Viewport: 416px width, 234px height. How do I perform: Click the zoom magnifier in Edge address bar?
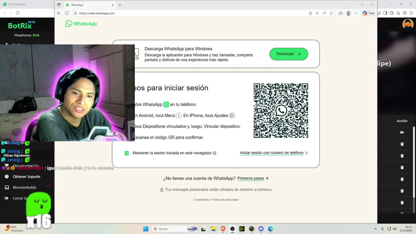(317, 13)
